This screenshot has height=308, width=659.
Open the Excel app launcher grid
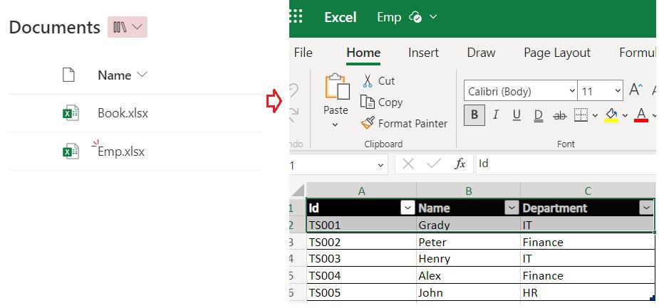[296, 17]
